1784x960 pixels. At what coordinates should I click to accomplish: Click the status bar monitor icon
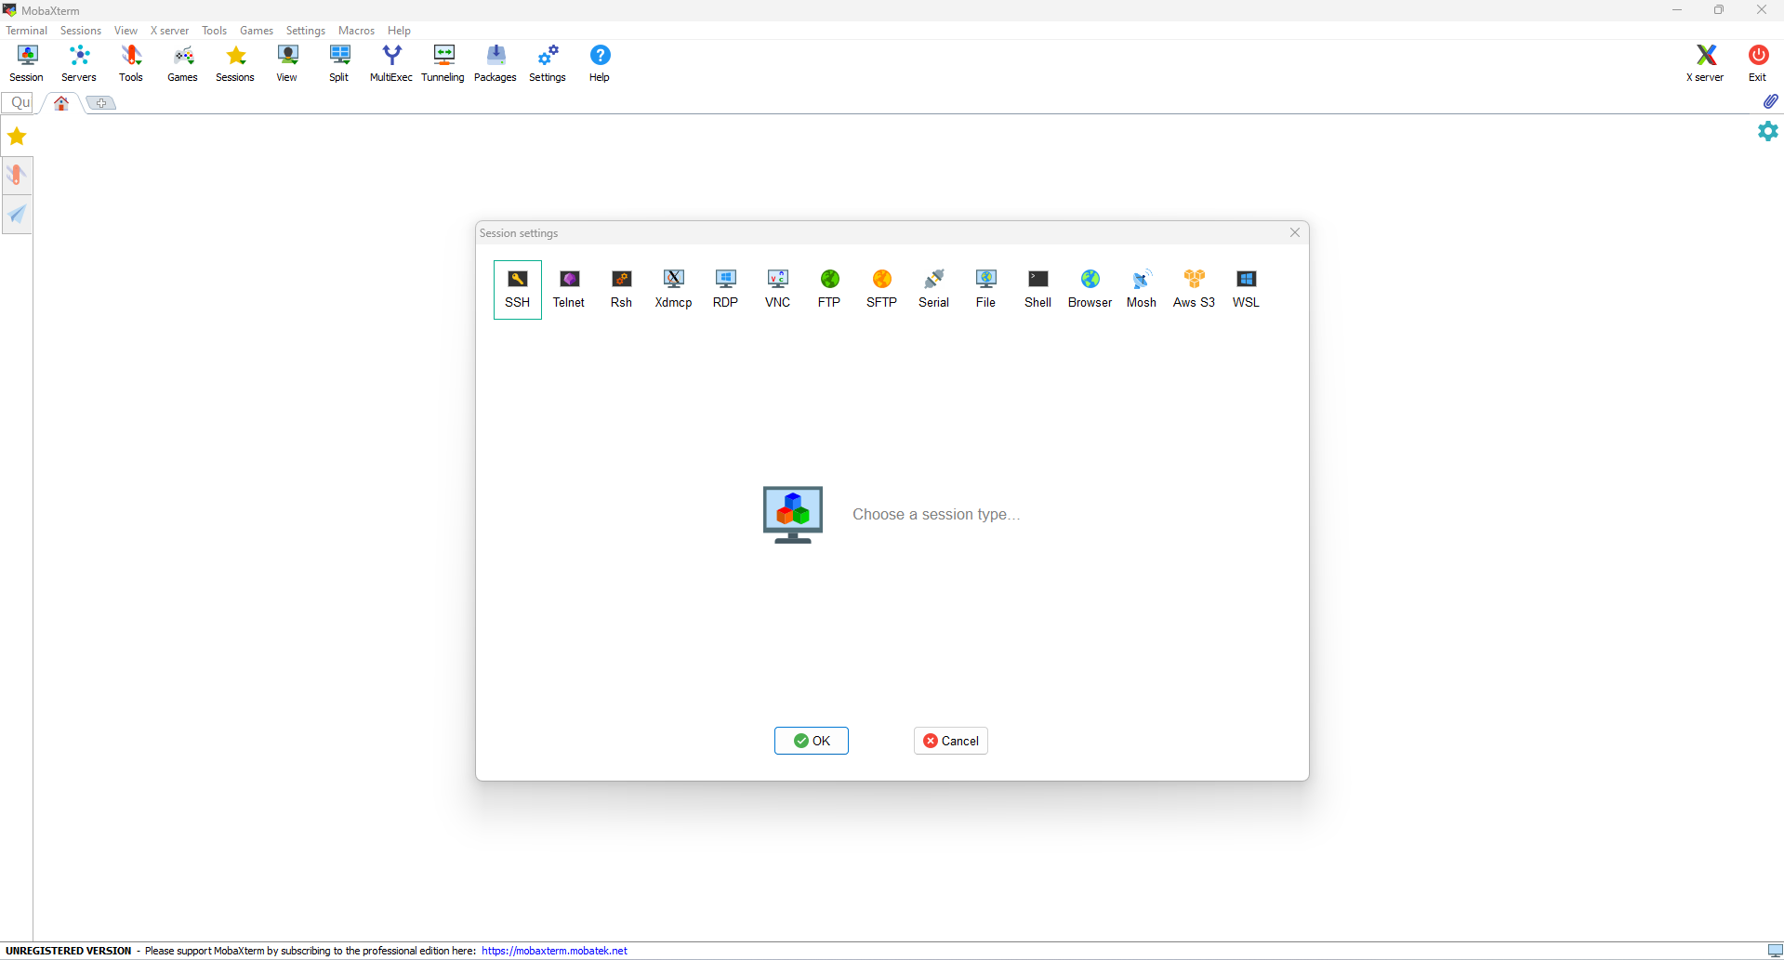1775,950
